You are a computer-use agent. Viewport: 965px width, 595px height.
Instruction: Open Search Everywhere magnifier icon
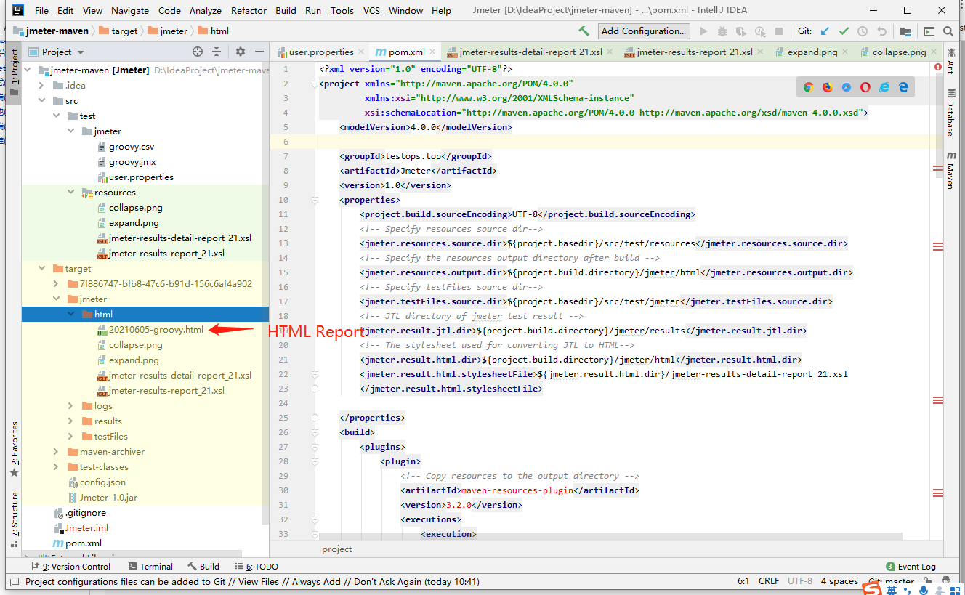pyautogui.click(x=948, y=31)
